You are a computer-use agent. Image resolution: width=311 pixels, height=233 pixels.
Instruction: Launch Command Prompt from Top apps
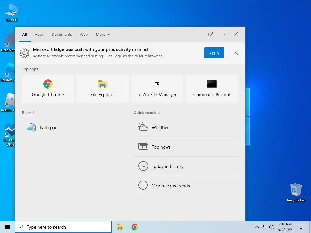click(212, 89)
